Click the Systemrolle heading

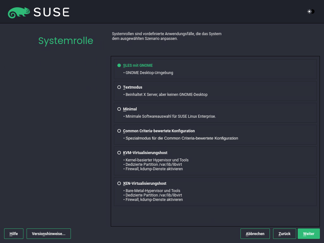66,41
